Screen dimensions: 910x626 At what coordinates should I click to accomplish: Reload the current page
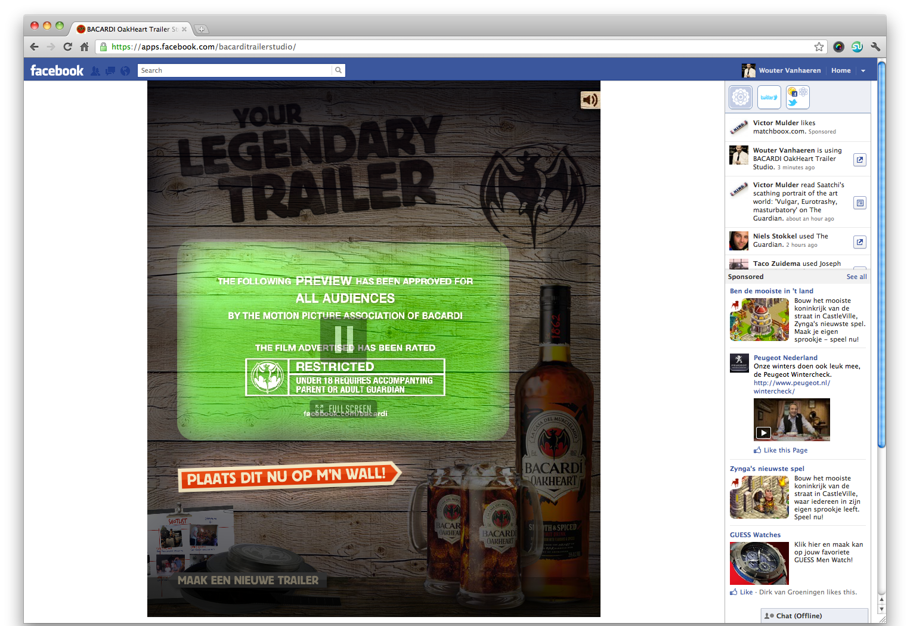67,47
